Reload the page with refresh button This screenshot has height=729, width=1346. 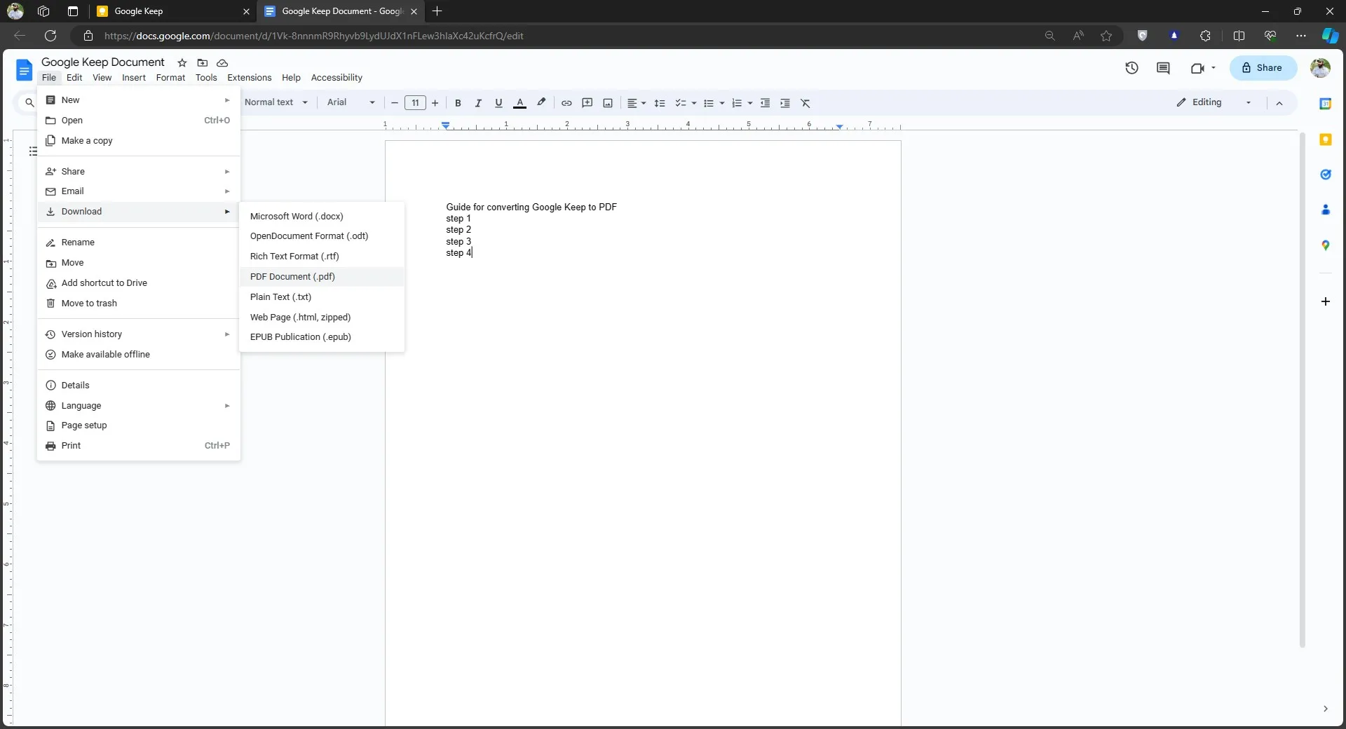pyautogui.click(x=50, y=36)
